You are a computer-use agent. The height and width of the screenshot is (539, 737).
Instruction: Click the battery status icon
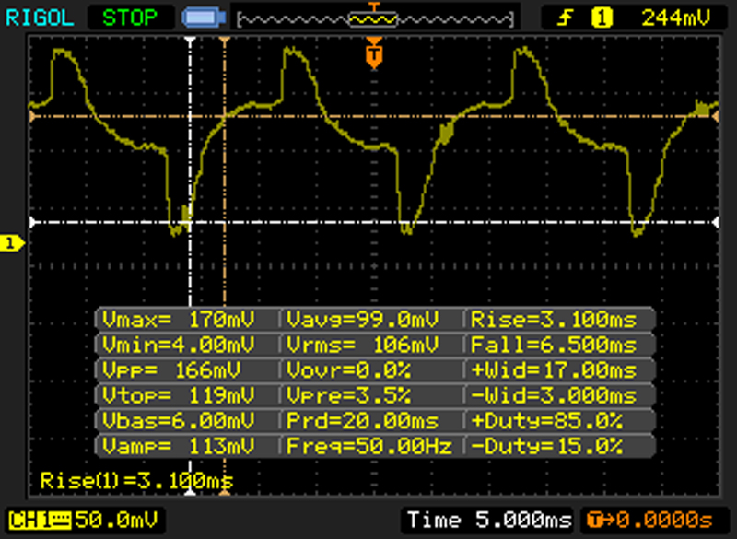pos(204,18)
